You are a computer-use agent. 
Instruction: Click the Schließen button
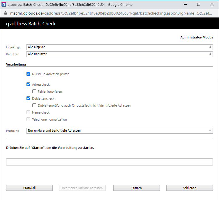(x=189, y=188)
